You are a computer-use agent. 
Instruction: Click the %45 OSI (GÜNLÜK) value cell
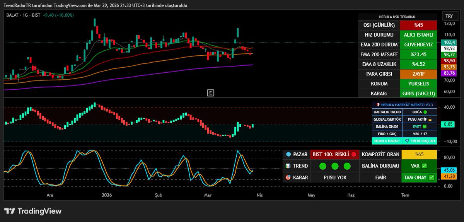point(418,25)
